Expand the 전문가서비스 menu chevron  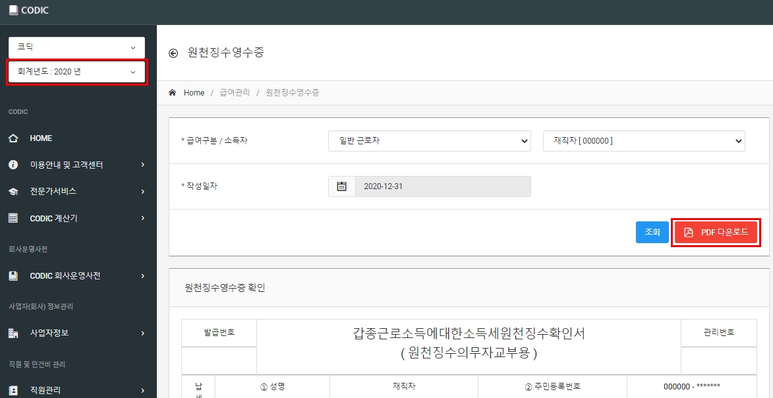pos(143,191)
